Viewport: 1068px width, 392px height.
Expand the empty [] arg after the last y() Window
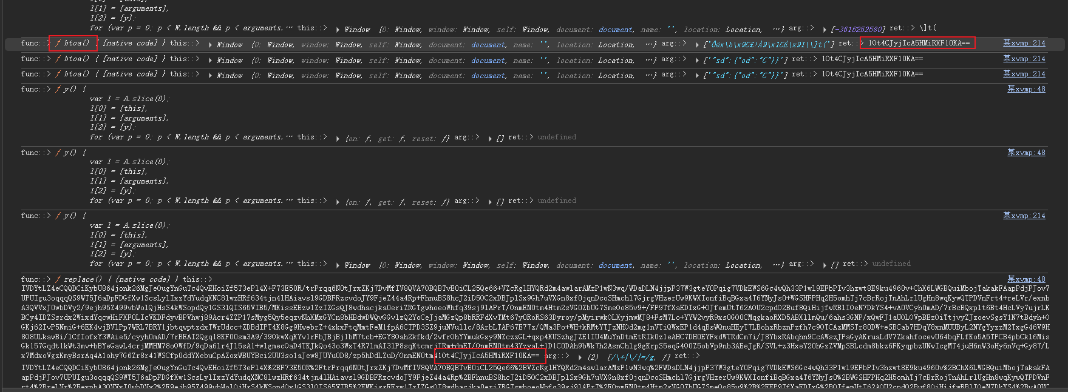825,265
